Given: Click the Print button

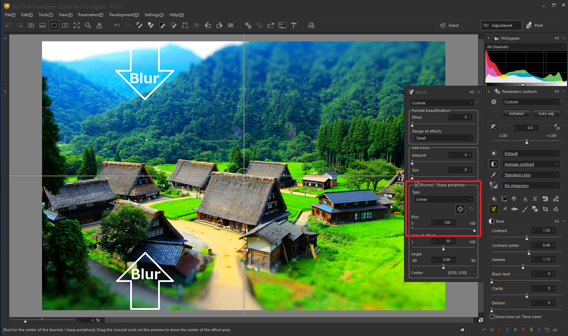Looking at the screenshot, I should tap(535, 25).
